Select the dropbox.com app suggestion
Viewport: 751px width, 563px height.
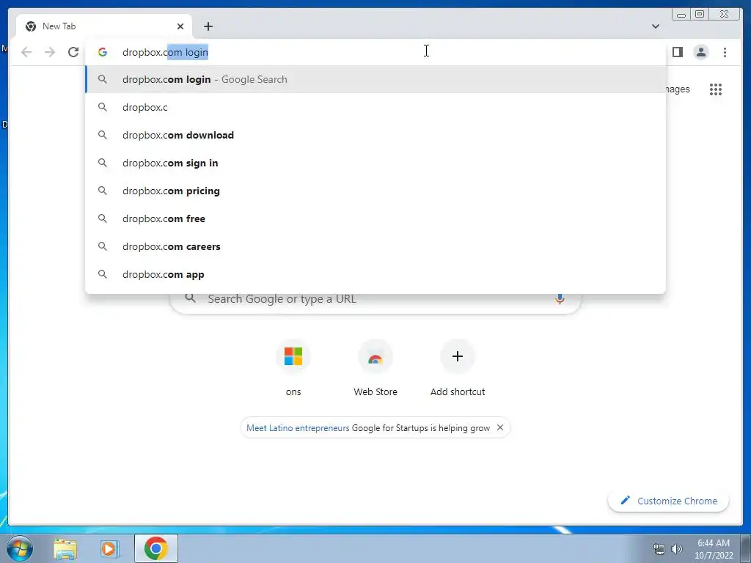375,274
